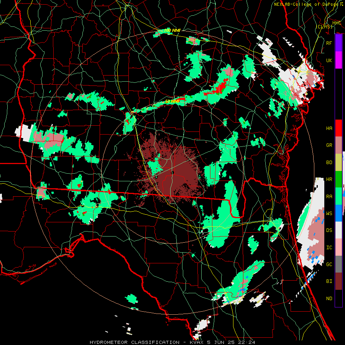This screenshot has width=345, height=345.
Task: Click the GC legend label
Action: pos(329,264)
